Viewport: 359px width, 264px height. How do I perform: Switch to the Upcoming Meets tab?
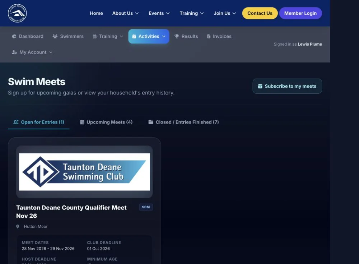pyautogui.click(x=106, y=122)
